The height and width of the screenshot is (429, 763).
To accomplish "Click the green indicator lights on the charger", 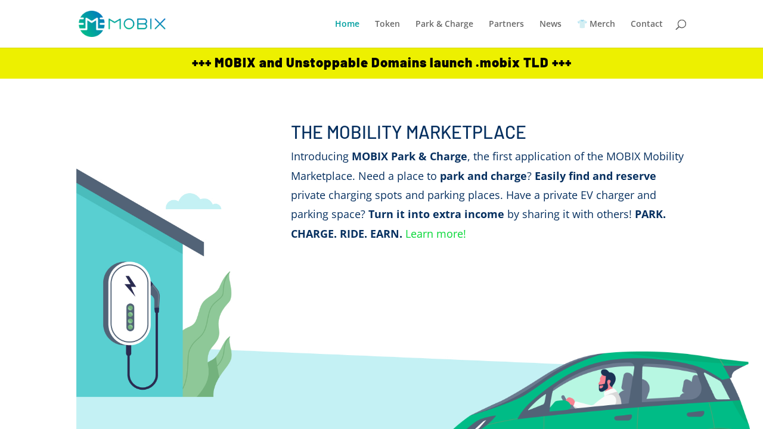I will coord(130,317).
